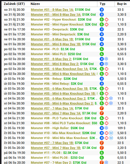Open Monster #07 - Mini 7-Max Day 1B link
Image resolution: width=130 pixels, height=164 pixels.
tap(56, 148)
